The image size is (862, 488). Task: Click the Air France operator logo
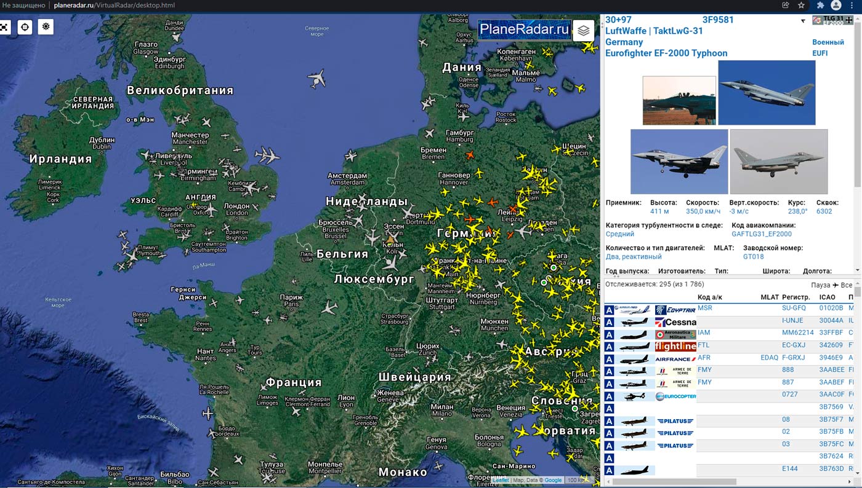click(x=675, y=359)
